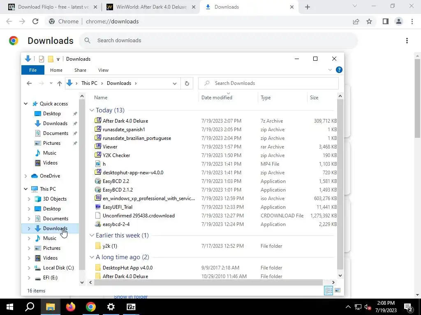Go up one folder level in Explorer
The width and height of the screenshot is (421, 315).
pyautogui.click(x=60, y=83)
